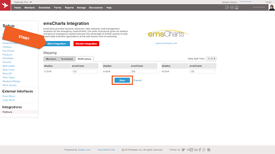
Task: Click the masked System Admin name link
Action: [245, 2]
